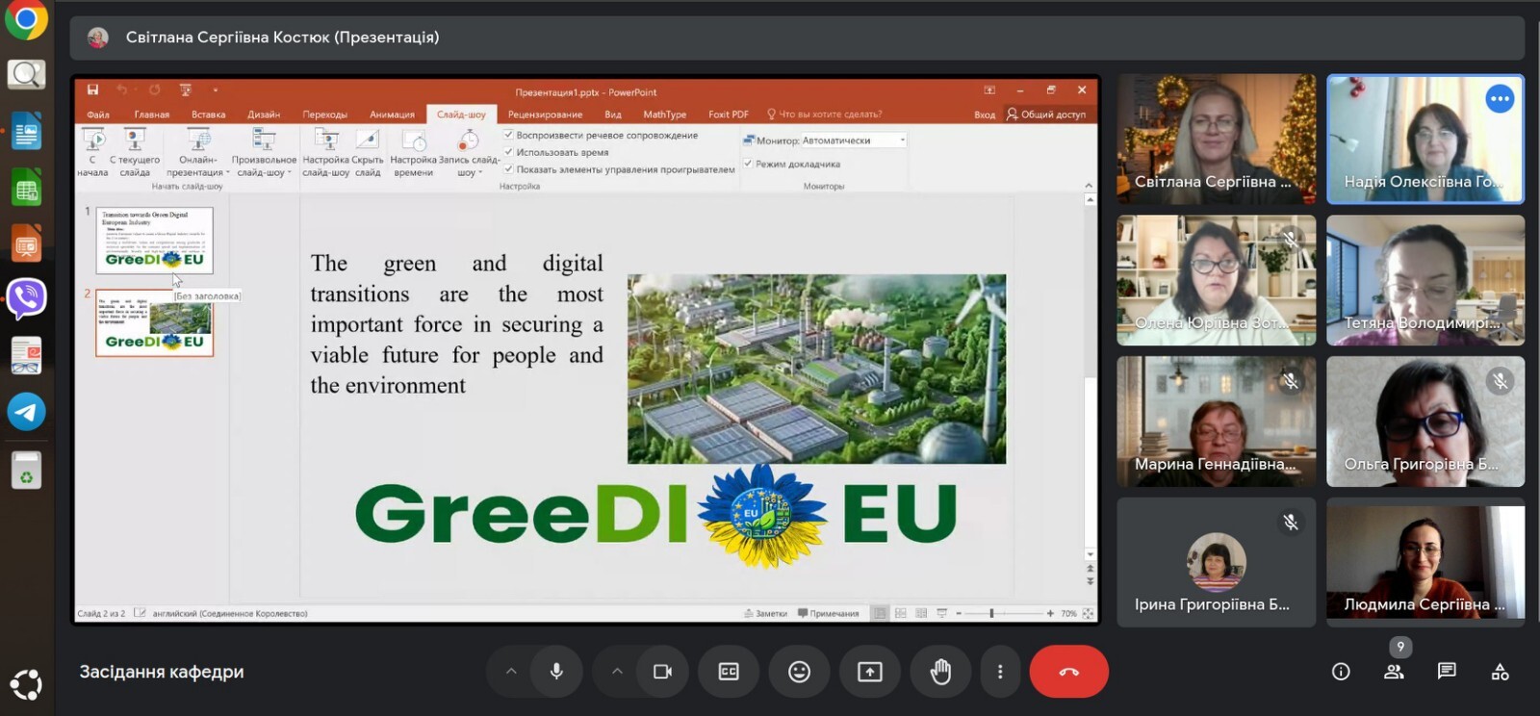This screenshot has width=1540, height=716.
Task: Switch to the MathType ribbon tab
Action: (x=665, y=115)
